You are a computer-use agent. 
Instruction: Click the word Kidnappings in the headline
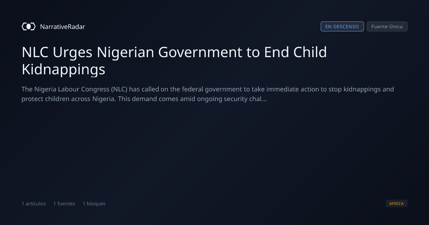point(63,69)
